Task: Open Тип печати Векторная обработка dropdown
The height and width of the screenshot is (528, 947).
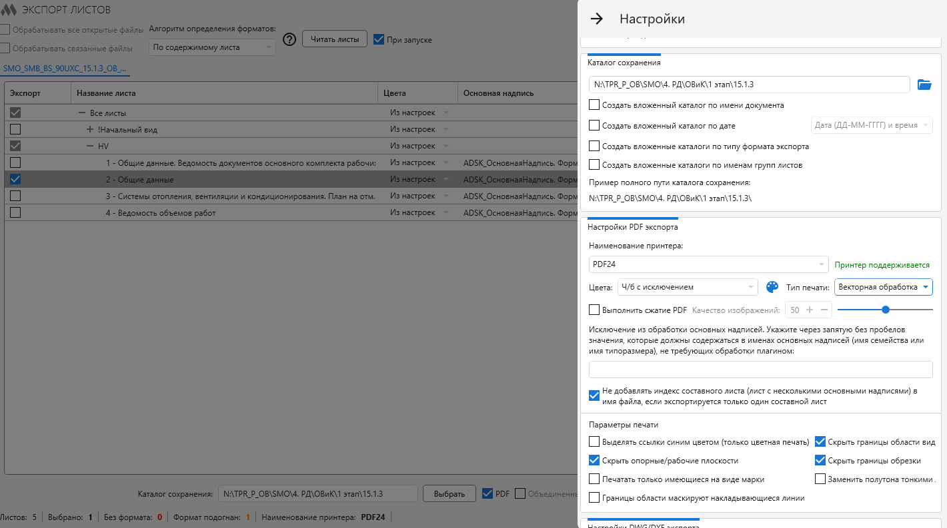Action: (x=883, y=287)
